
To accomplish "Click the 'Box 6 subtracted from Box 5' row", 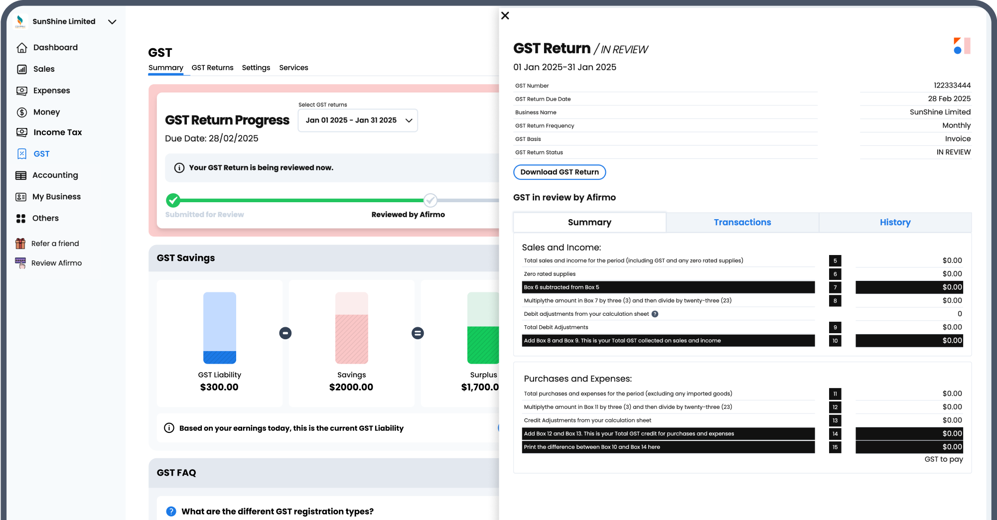I will coord(668,287).
